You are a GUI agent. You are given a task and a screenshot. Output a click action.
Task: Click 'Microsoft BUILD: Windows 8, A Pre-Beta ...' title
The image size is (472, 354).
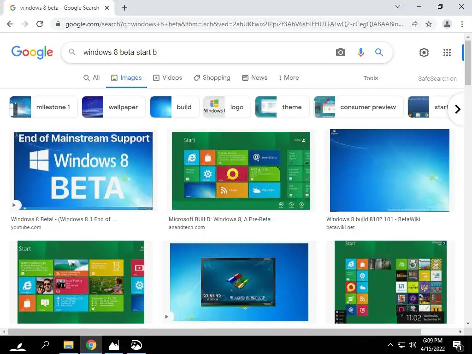click(223, 219)
